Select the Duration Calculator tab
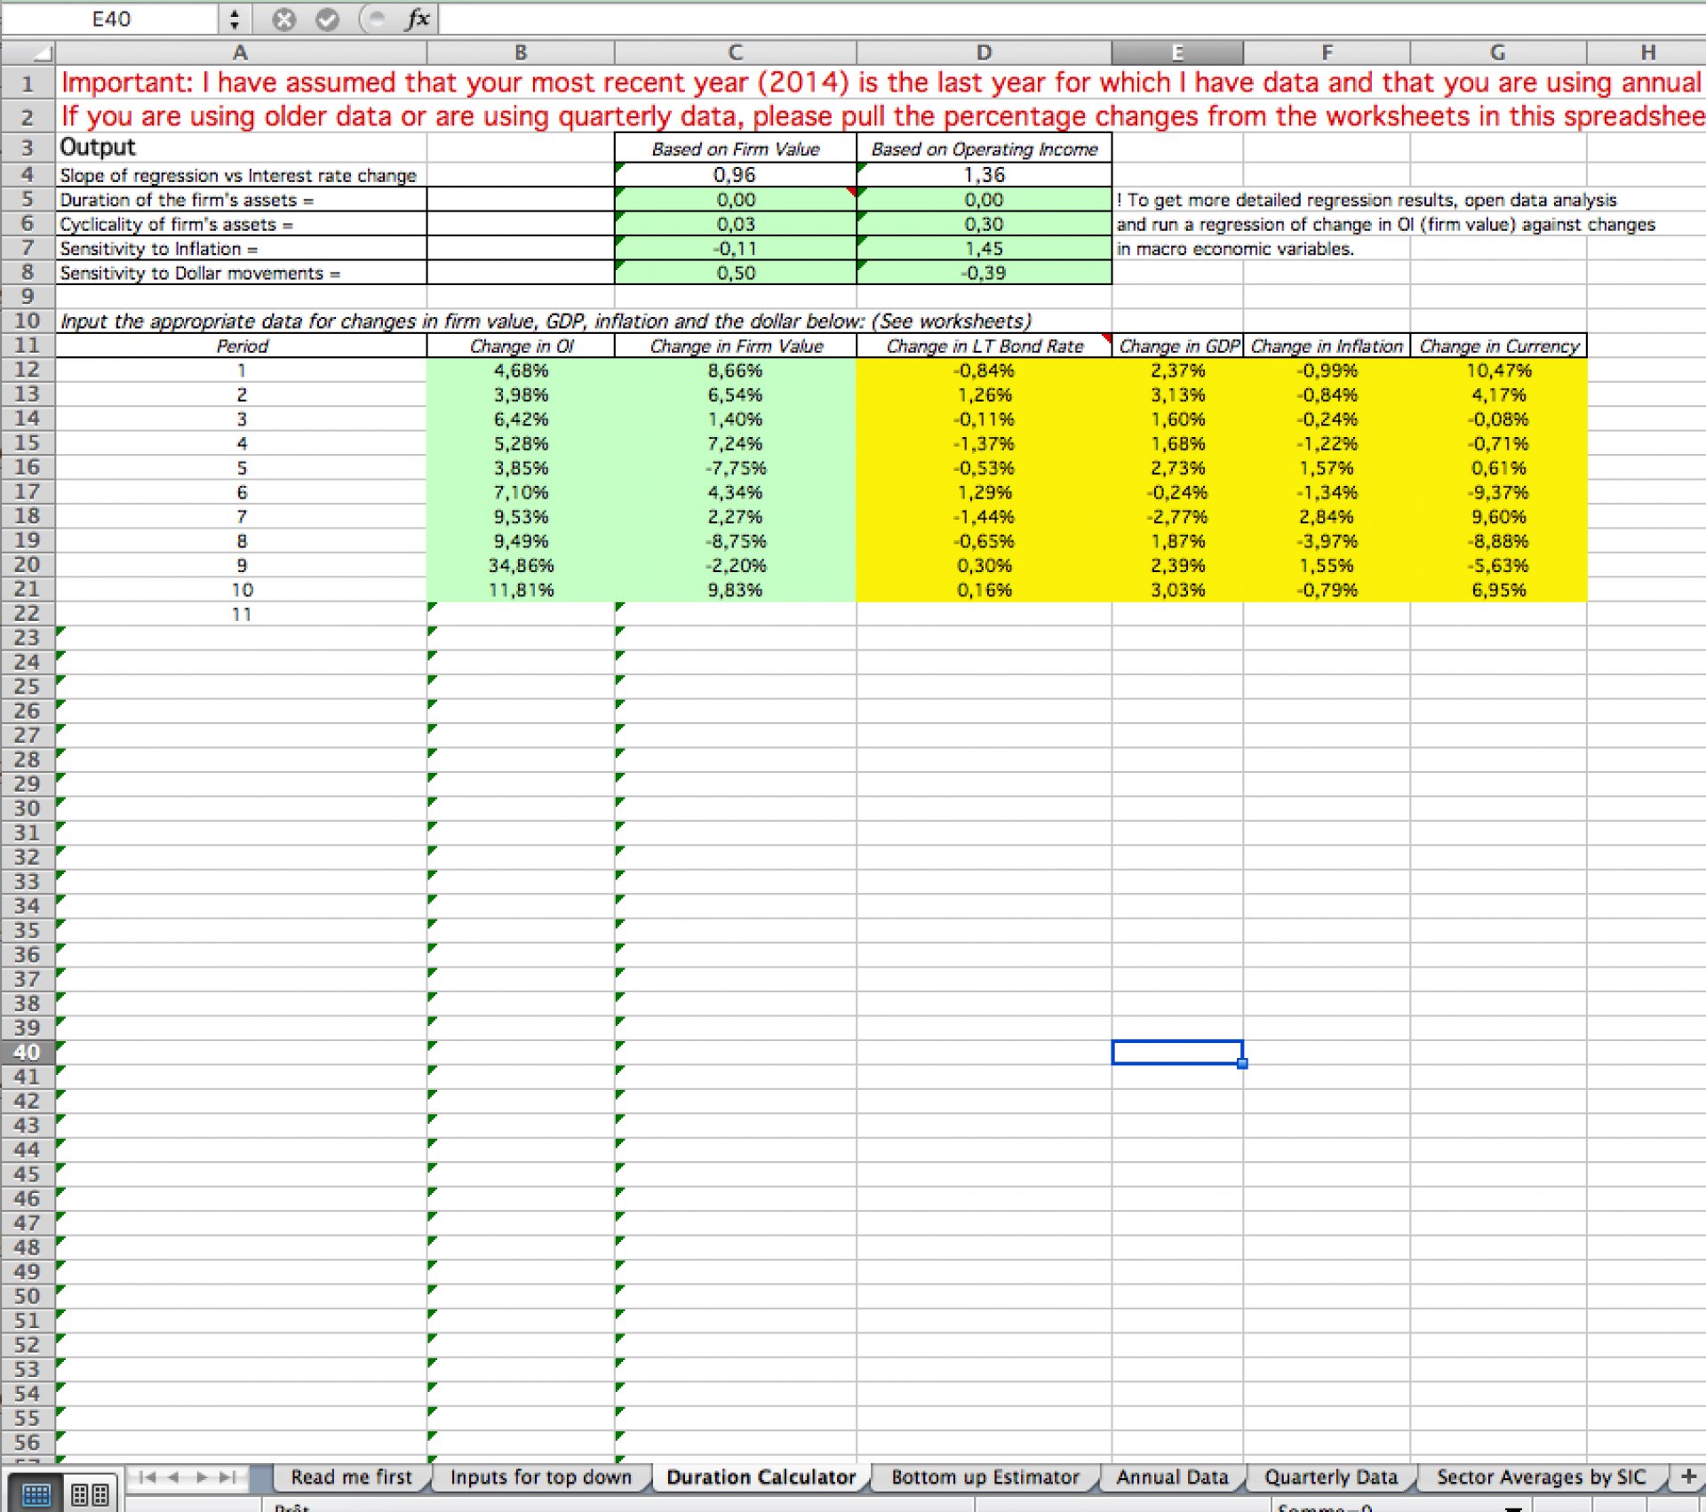Image resolution: width=1706 pixels, height=1512 pixels. (x=761, y=1477)
